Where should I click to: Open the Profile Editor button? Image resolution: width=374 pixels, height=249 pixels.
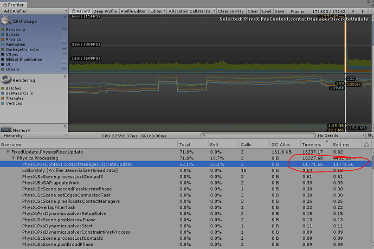133,11
